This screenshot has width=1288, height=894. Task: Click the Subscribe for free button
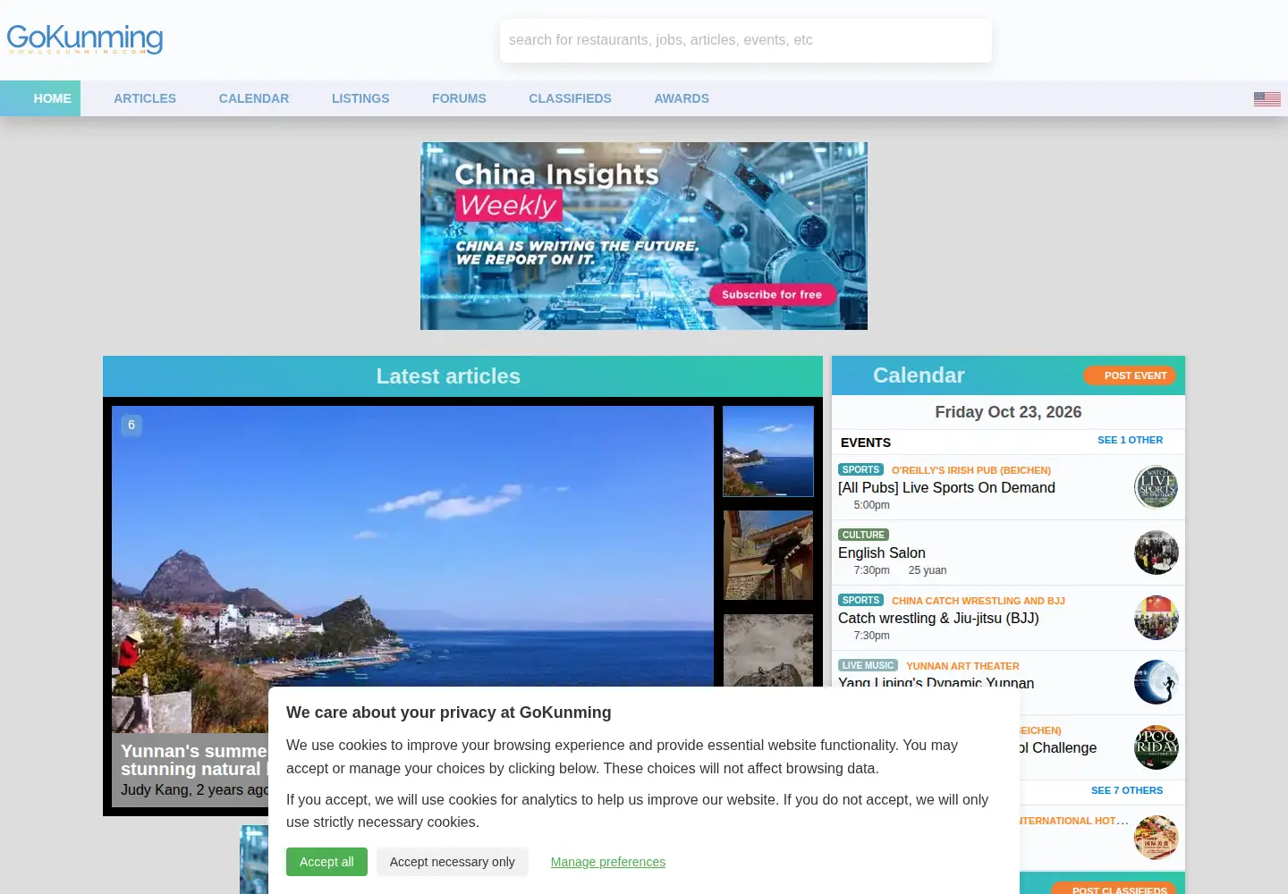tap(772, 294)
